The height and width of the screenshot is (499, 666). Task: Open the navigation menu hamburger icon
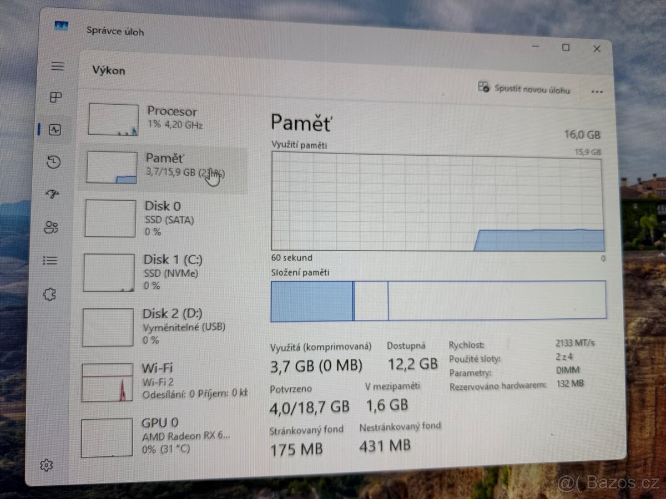click(x=57, y=66)
